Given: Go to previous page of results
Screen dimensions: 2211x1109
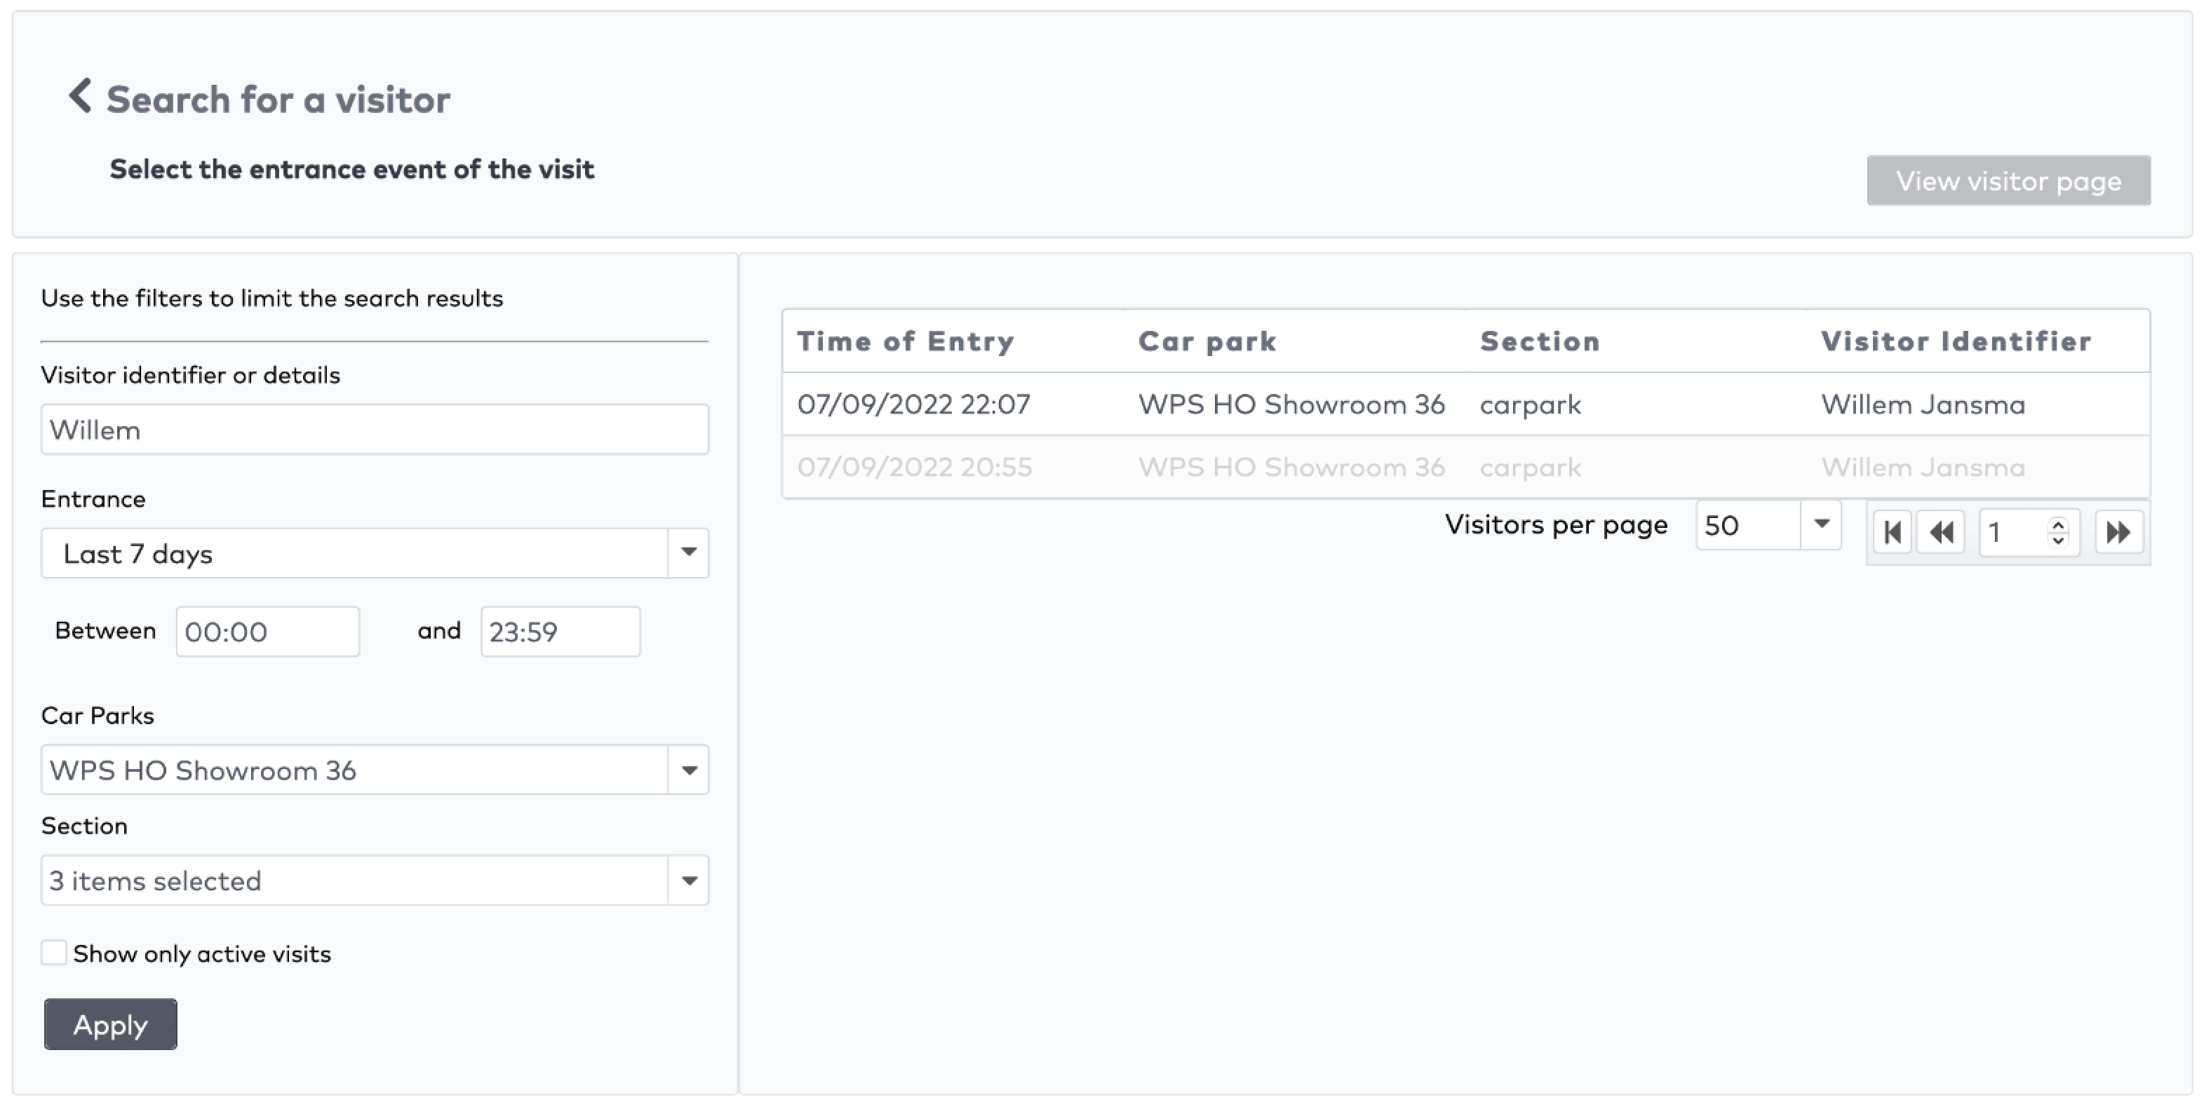Looking at the screenshot, I should [1941, 533].
